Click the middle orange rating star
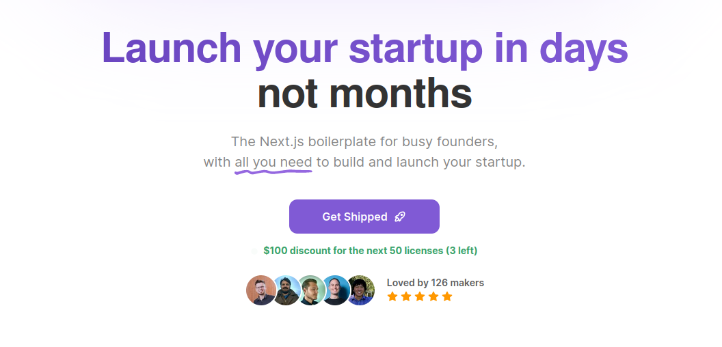722x347 pixels. click(x=420, y=296)
